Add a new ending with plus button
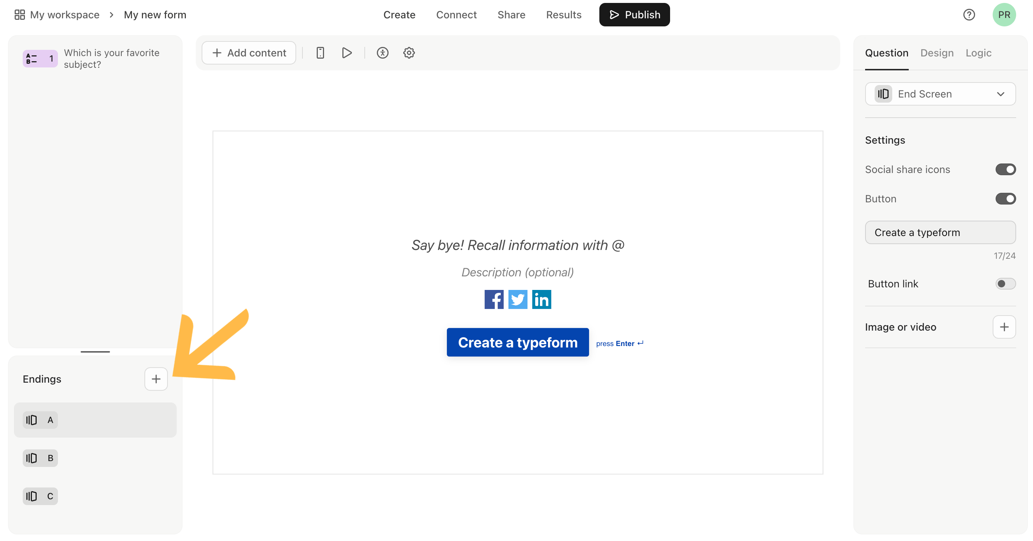 [x=156, y=379]
